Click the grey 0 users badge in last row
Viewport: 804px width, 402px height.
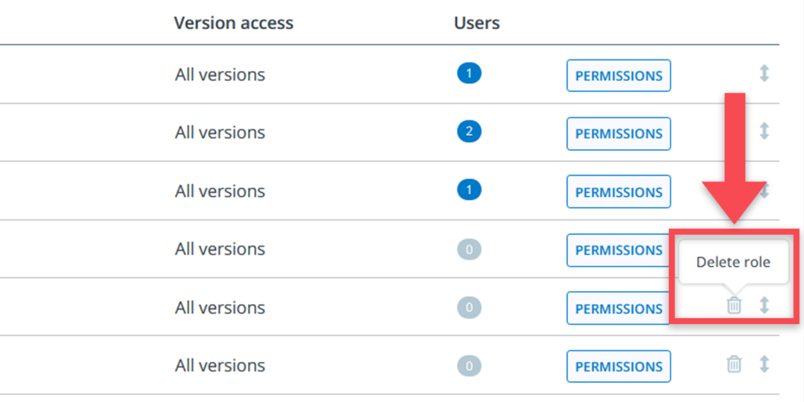click(x=469, y=365)
